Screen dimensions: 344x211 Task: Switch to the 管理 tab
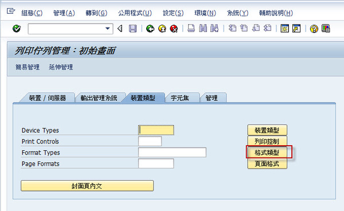pyautogui.click(x=212, y=98)
